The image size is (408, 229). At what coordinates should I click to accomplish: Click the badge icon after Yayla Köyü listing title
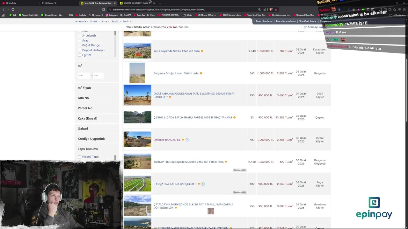pyautogui.click(x=202, y=51)
